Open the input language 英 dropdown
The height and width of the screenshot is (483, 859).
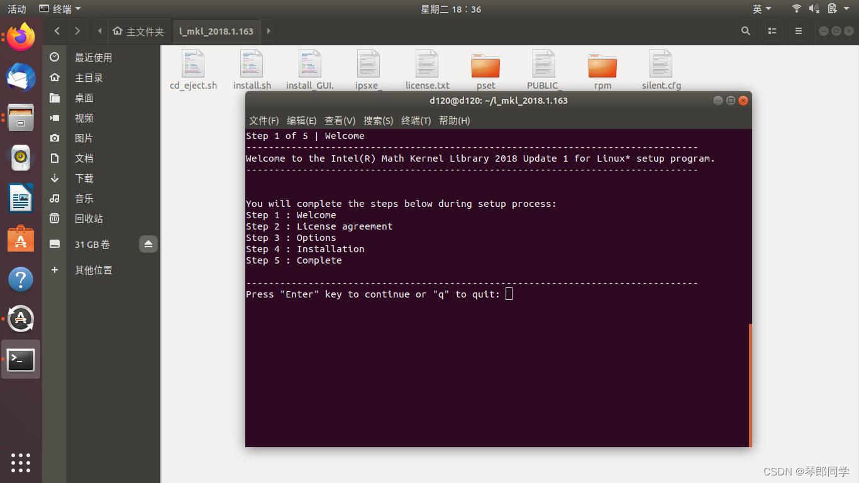(x=762, y=9)
